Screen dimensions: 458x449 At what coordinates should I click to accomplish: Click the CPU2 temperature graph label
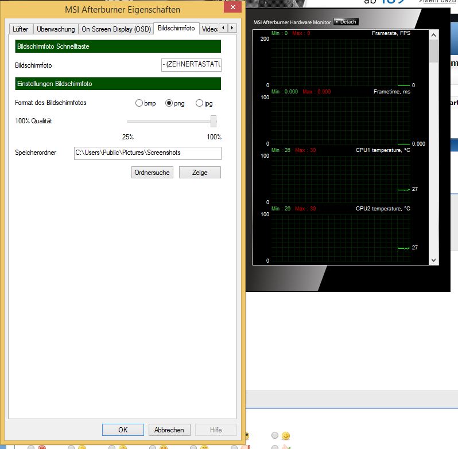383,209
